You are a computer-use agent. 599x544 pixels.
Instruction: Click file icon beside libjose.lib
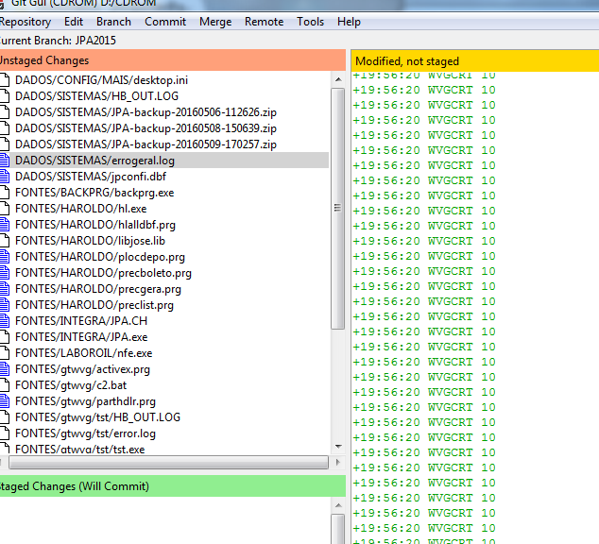pos(4,241)
